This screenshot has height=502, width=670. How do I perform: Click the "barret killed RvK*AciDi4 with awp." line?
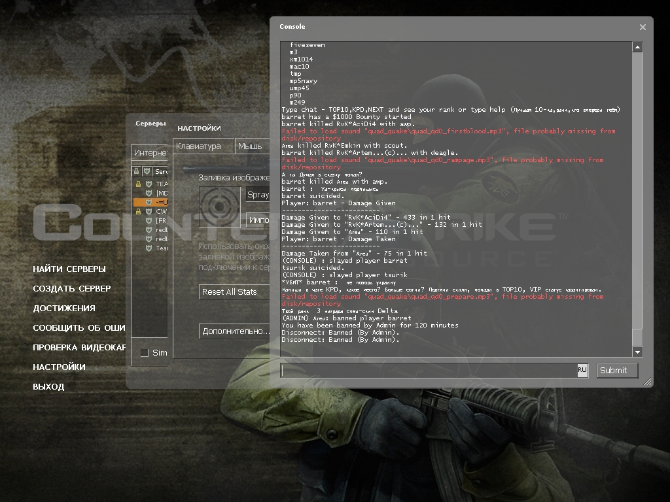click(348, 124)
